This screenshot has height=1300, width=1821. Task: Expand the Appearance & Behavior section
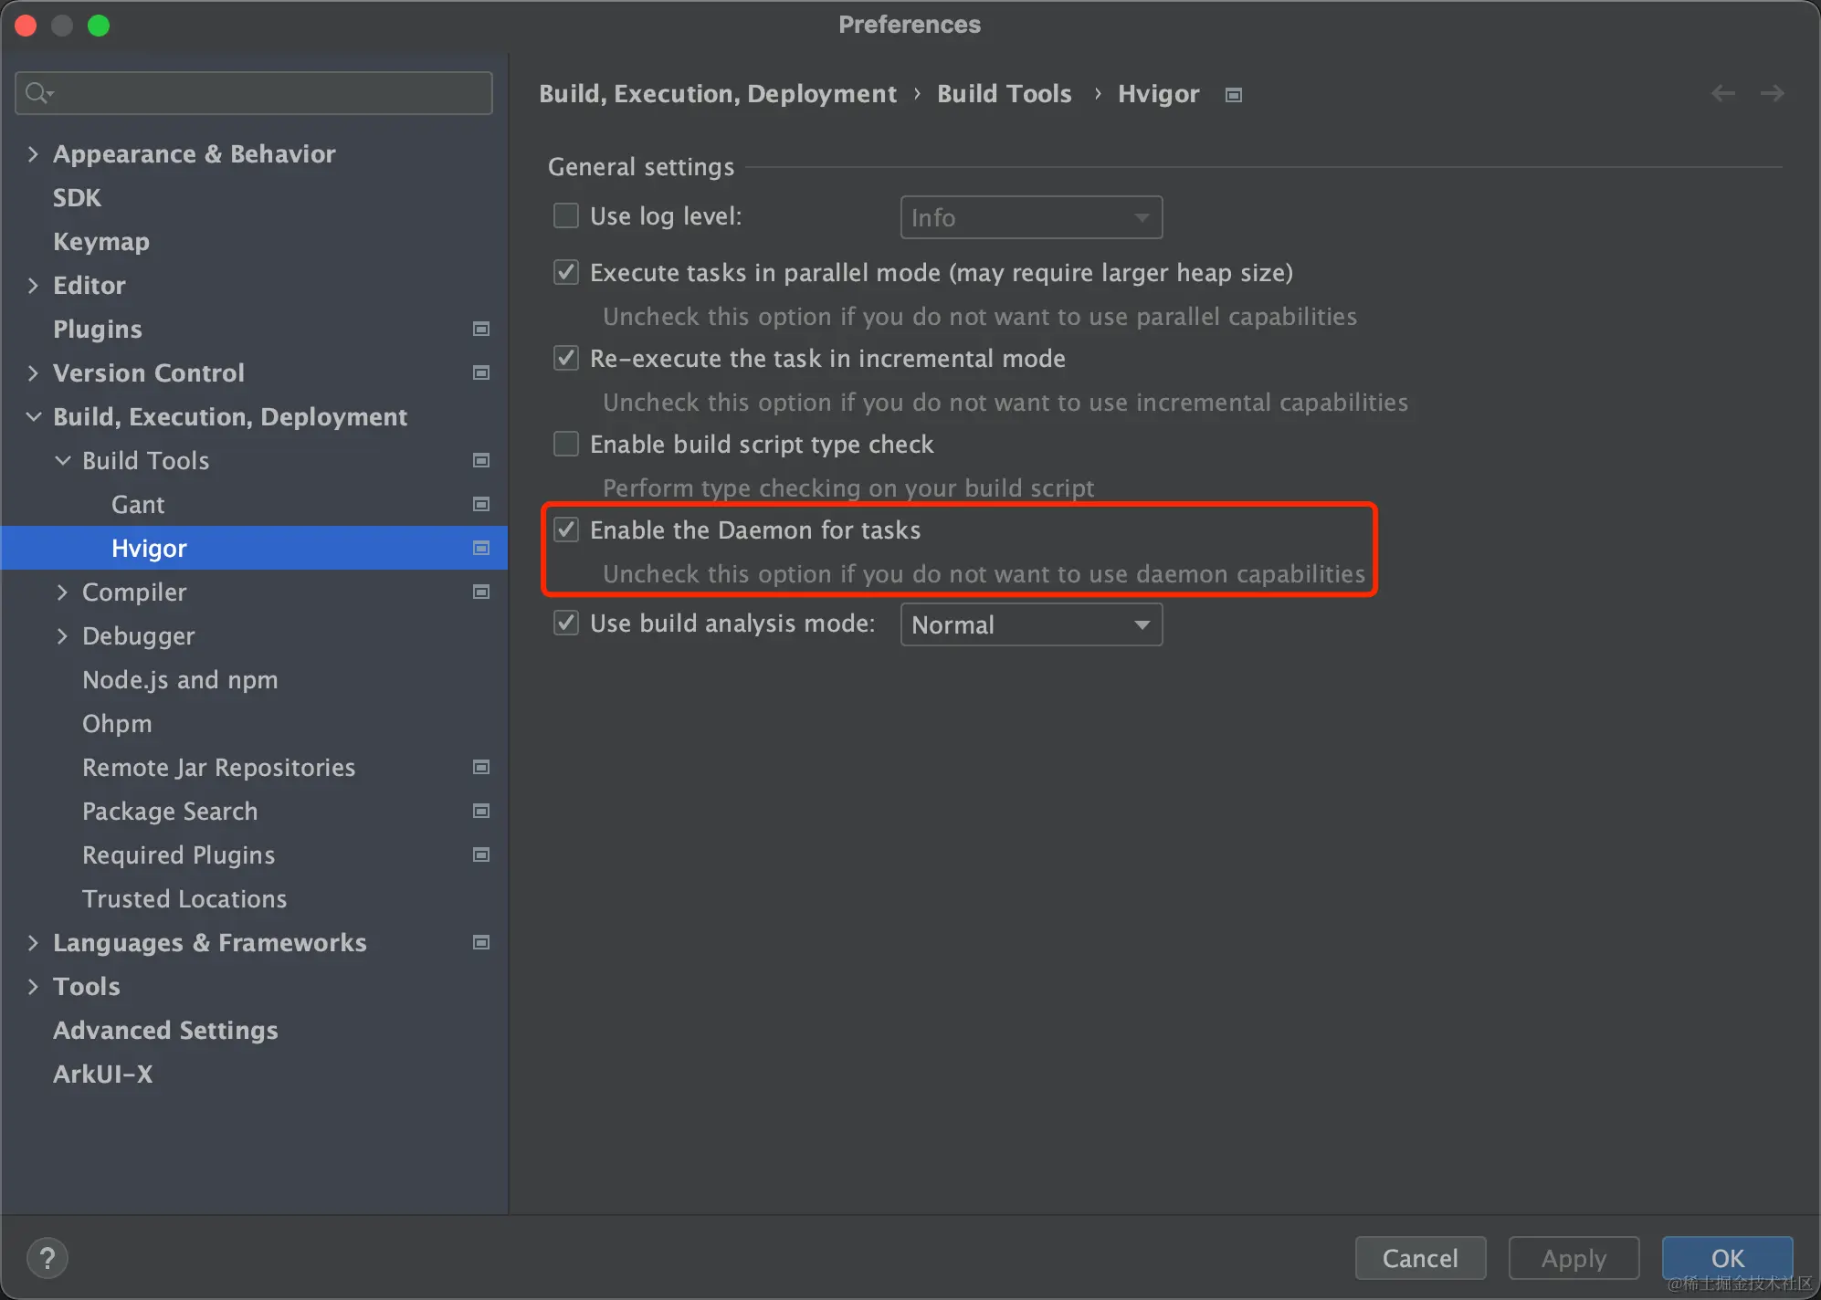point(33,153)
